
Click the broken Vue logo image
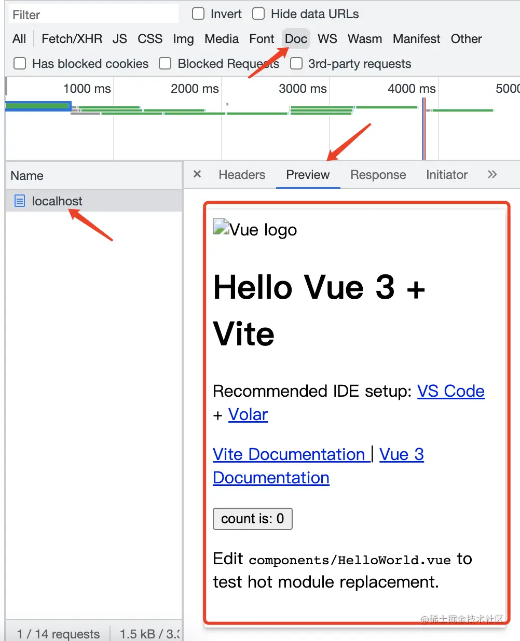221,227
